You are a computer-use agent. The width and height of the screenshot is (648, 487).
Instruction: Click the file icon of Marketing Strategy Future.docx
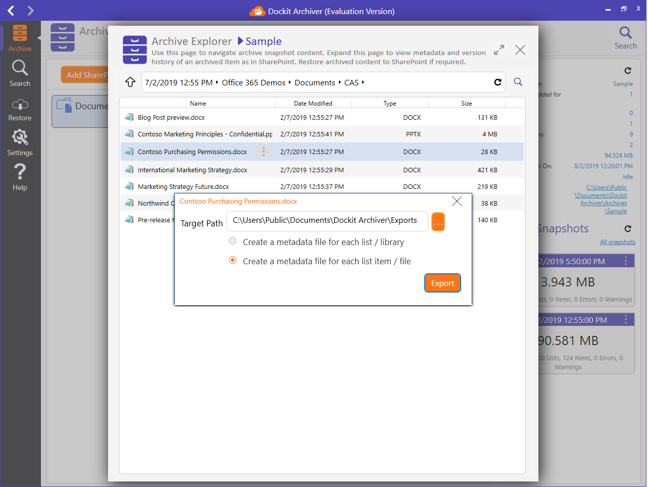point(129,186)
